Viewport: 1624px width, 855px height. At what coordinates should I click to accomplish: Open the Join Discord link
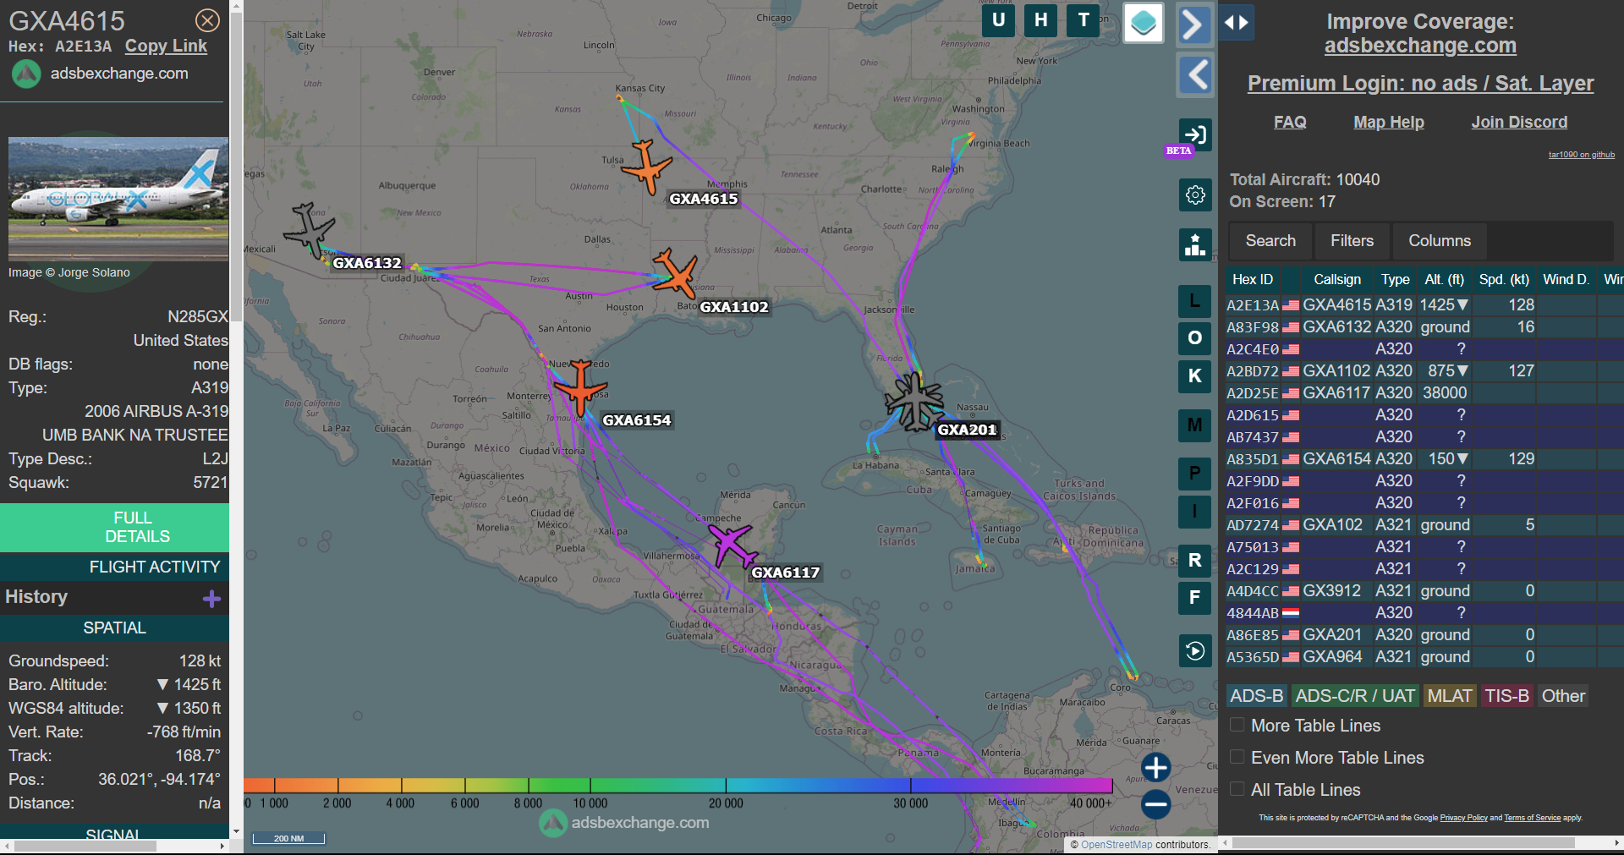pos(1519,123)
